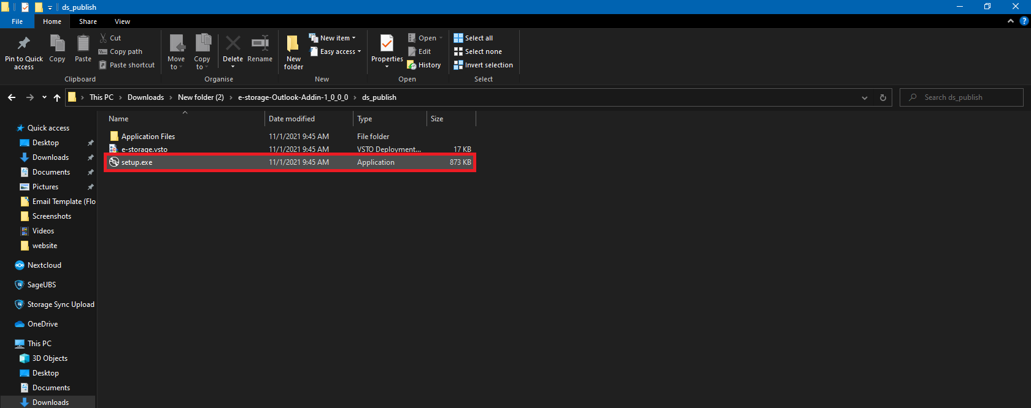Click the Delete icon in ribbon
Image resolution: width=1031 pixels, height=408 pixels.
[233, 44]
